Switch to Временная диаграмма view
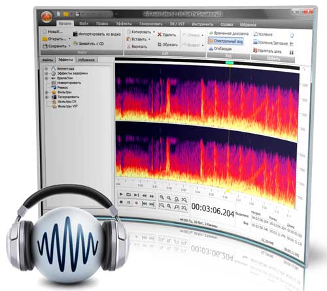This screenshot has width=327, height=291. coord(229,33)
